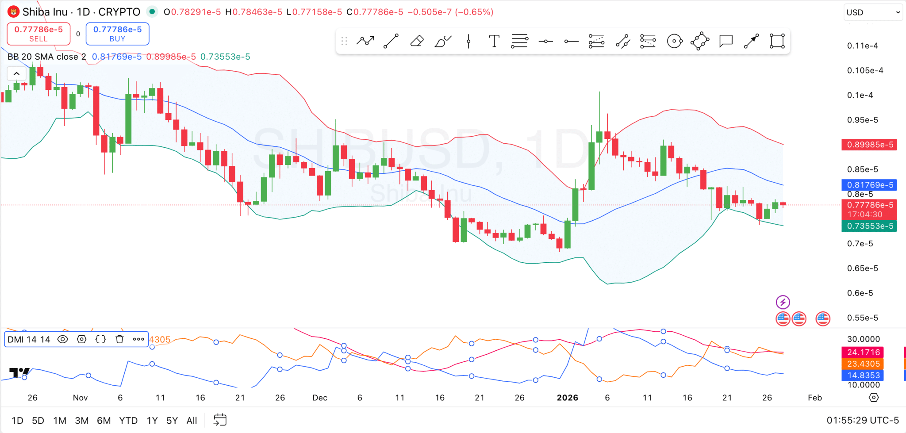The height and width of the screenshot is (433, 906).
Task: Open the DMI indicator settings
Action: click(x=82, y=339)
